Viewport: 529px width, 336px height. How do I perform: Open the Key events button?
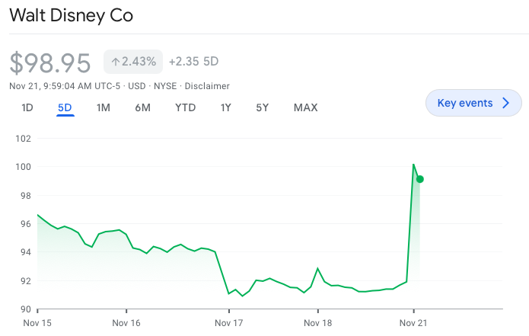(473, 103)
